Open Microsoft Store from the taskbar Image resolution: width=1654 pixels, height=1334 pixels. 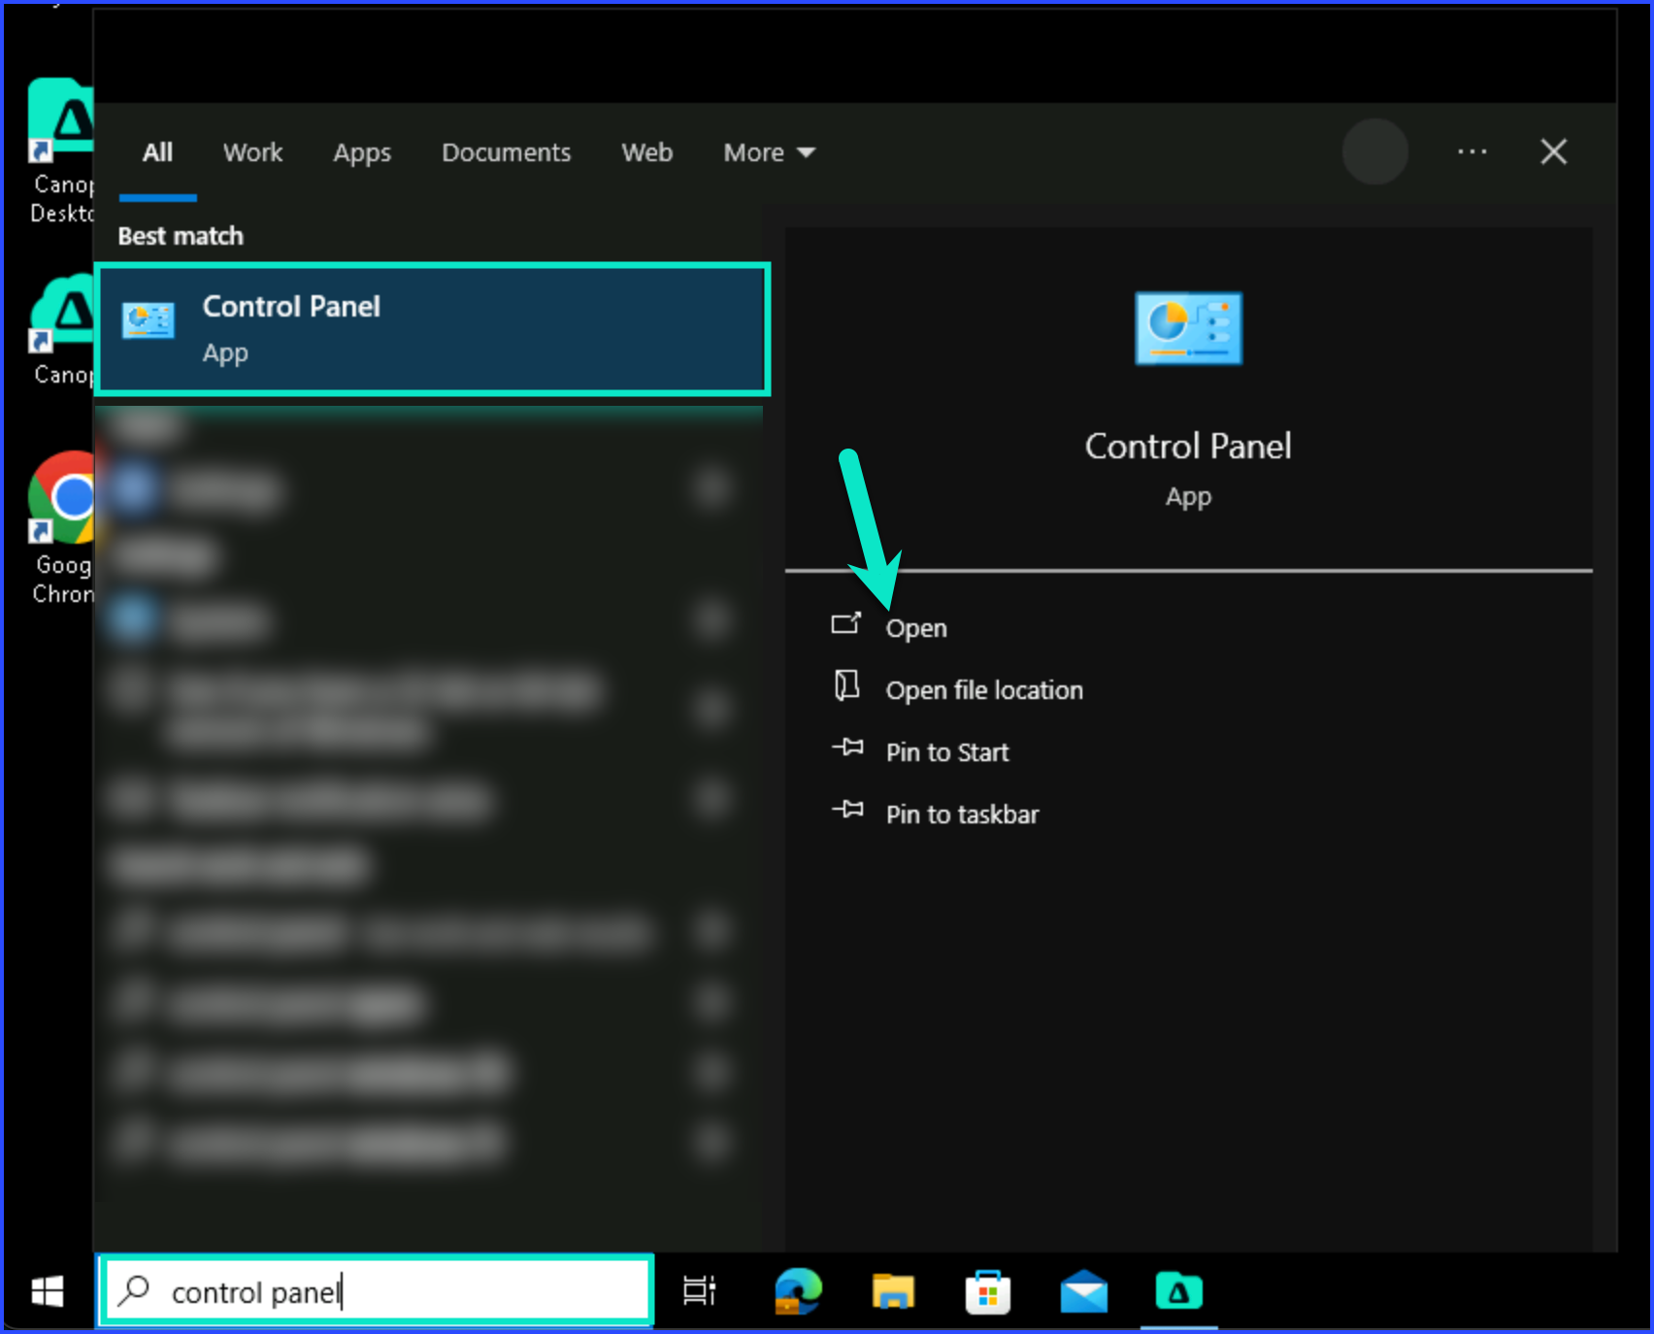[x=988, y=1292]
